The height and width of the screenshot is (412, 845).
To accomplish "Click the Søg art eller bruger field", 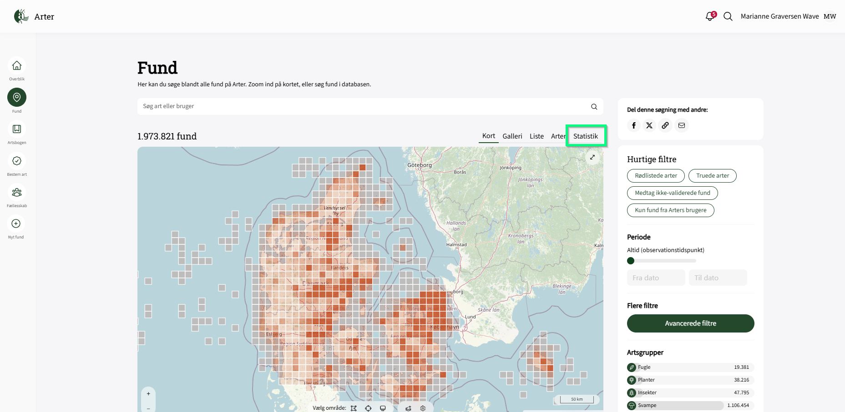I will [x=364, y=106].
